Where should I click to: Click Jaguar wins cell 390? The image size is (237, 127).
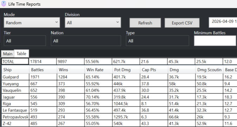(x=71, y=97)
